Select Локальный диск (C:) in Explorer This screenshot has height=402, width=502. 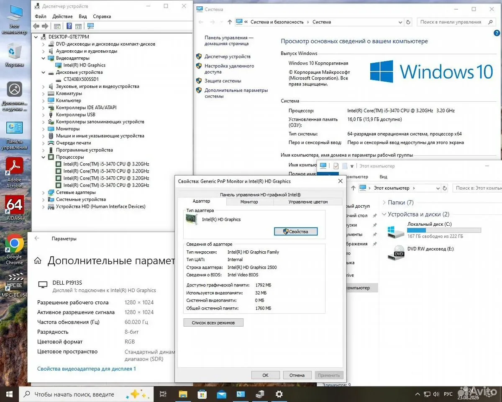(434, 230)
